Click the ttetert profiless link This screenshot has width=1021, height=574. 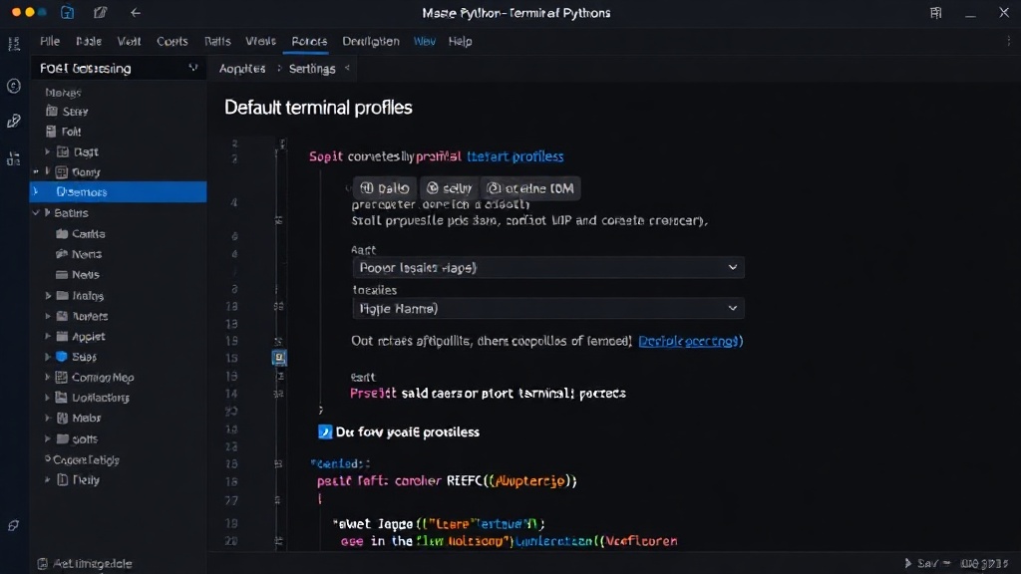(x=515, y=156)
